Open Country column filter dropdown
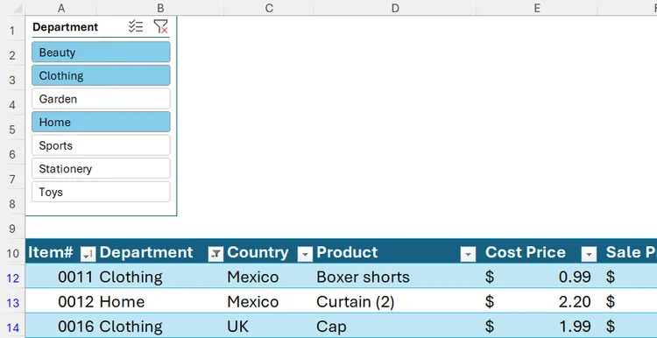The image size is (657, 338). coord(305,254)
